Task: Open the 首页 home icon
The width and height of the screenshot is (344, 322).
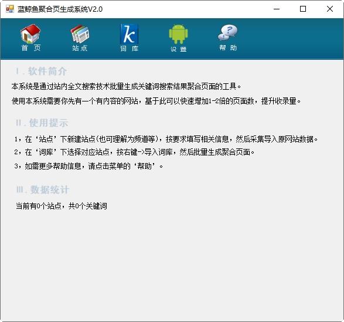Action: click(30, 38)
